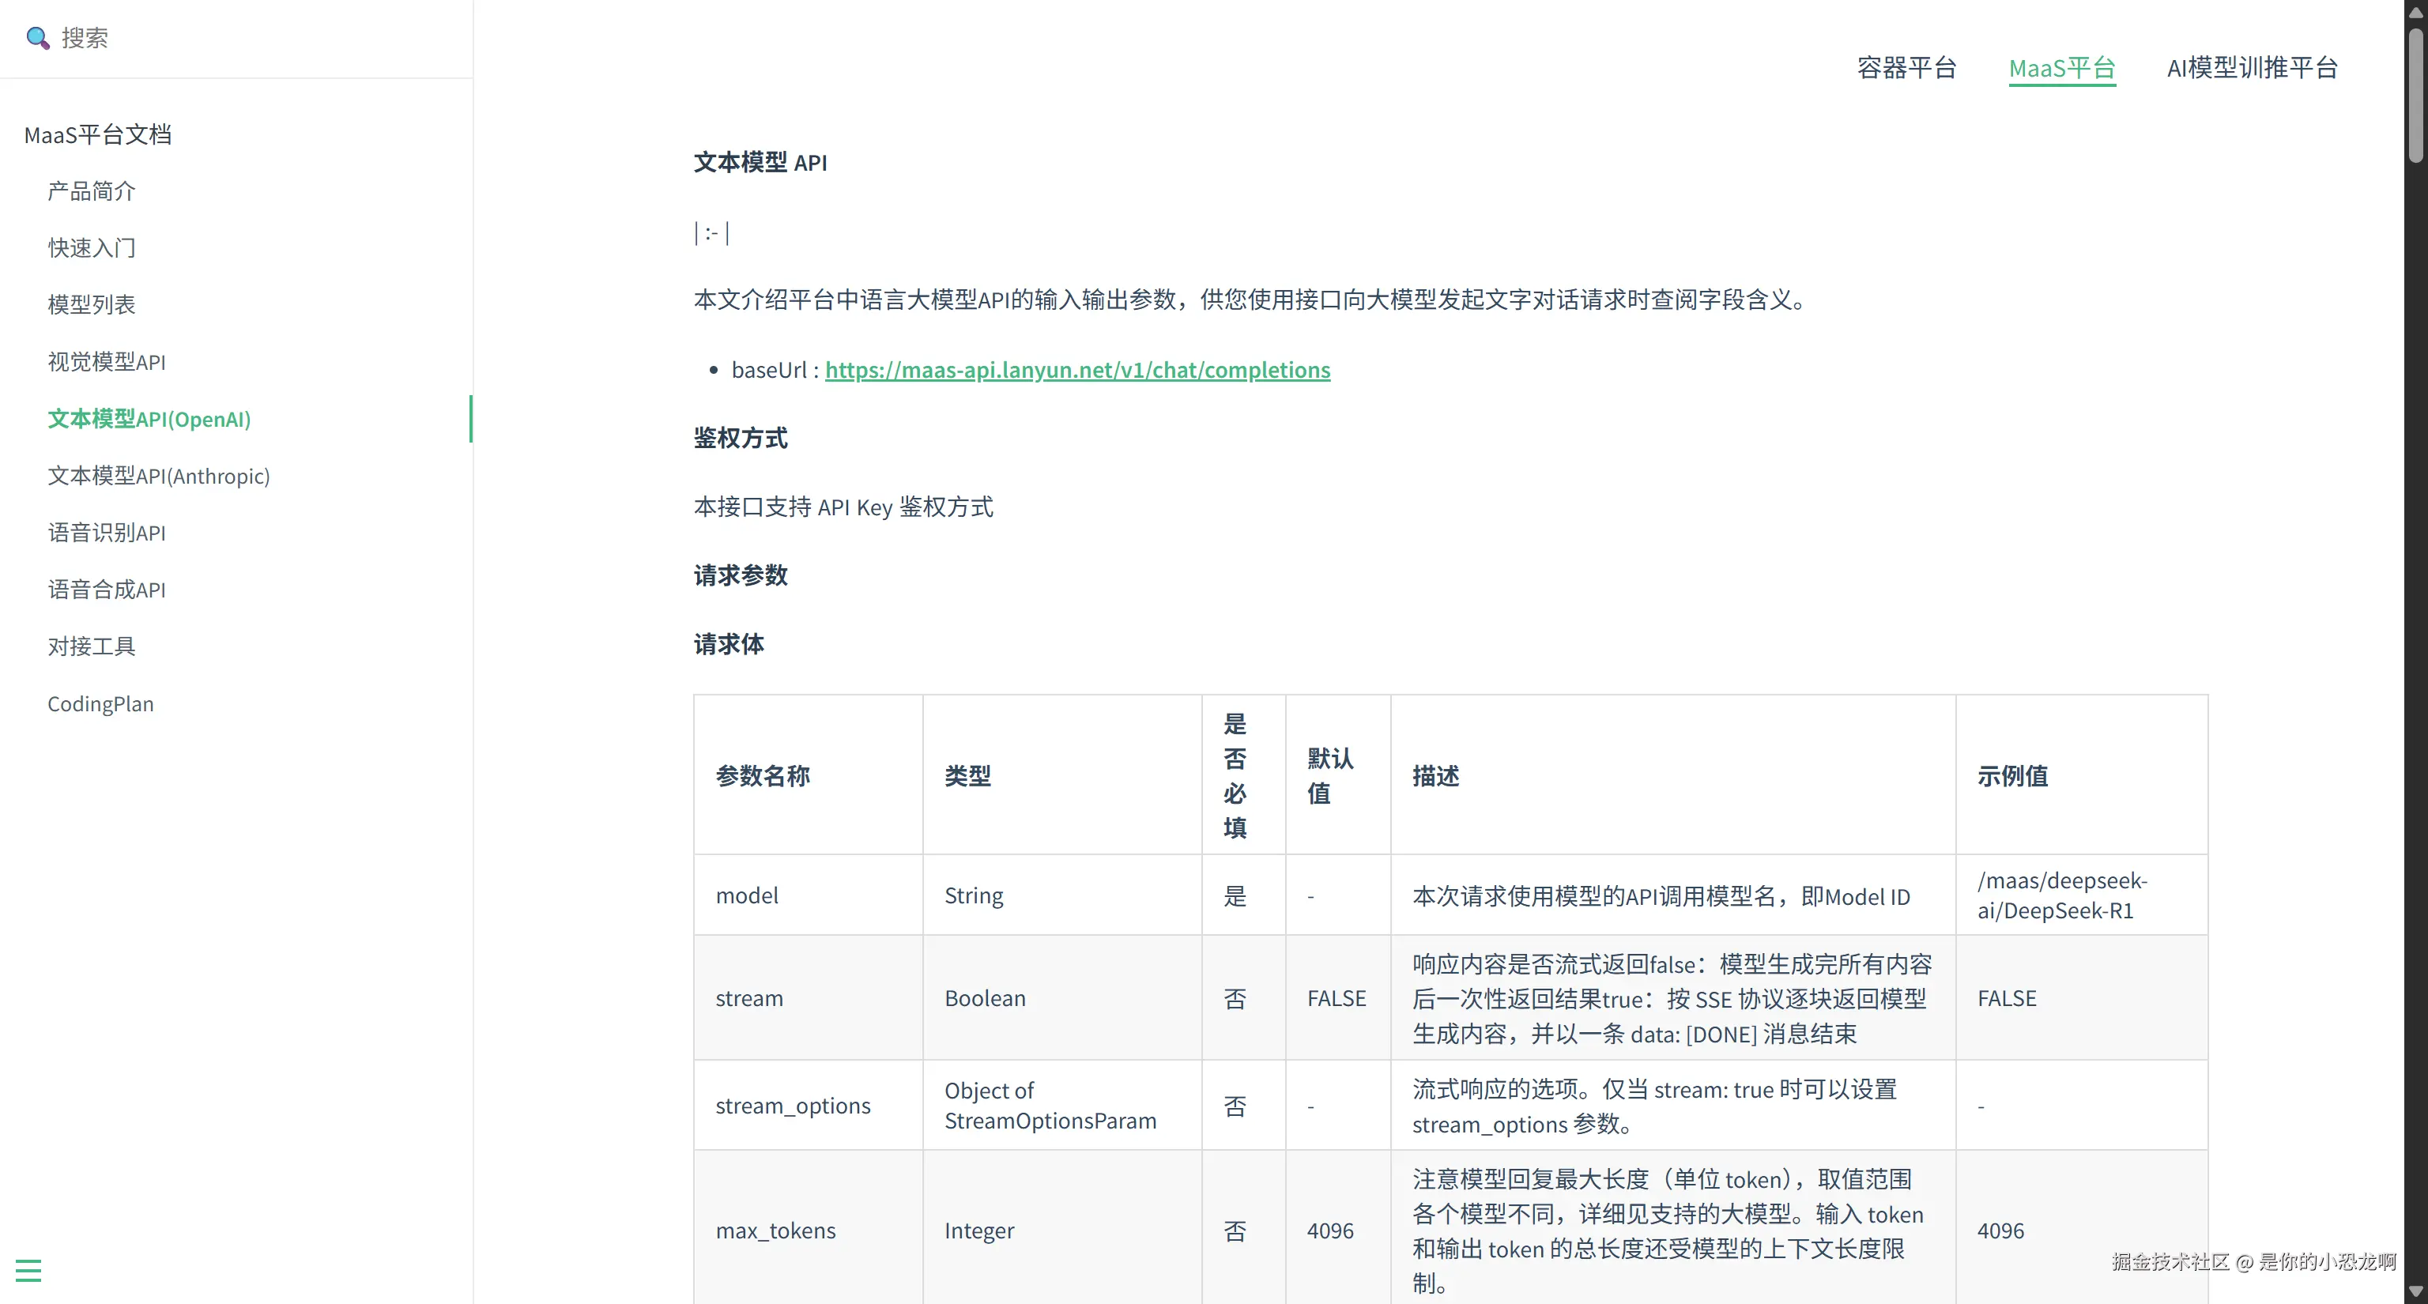2428x1304 pixels.
Task: Open the AI模型训推平台 tab
Action: (x=2252, y=68)
